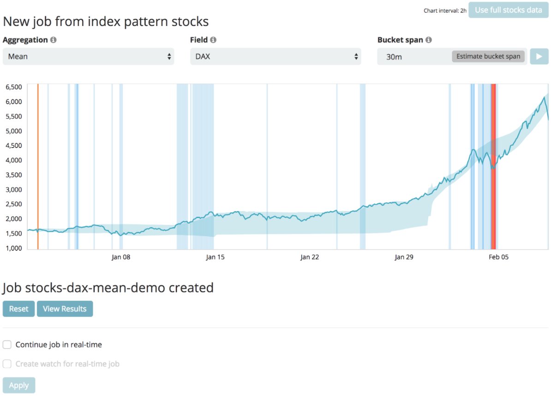
Task: Click the Use full stocks data button
Action: 508,10
